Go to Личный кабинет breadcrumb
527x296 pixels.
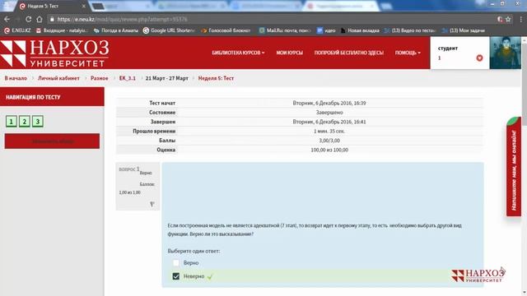coord(58,78)
